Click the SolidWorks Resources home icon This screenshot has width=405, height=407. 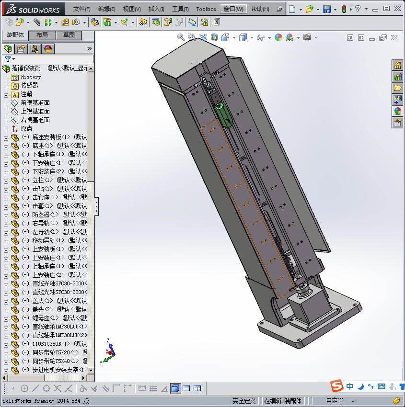tap(397, 65)
